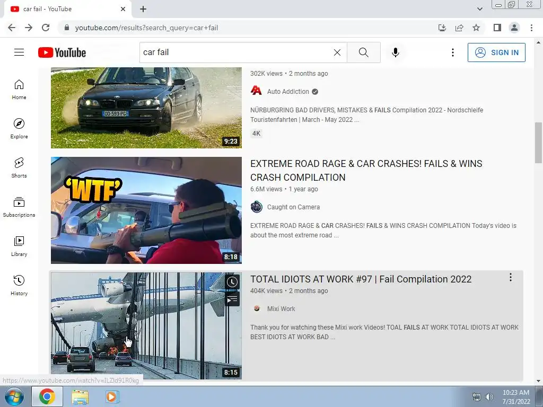
Task: Toggle the browser side panel
Action: coord(497,28)
